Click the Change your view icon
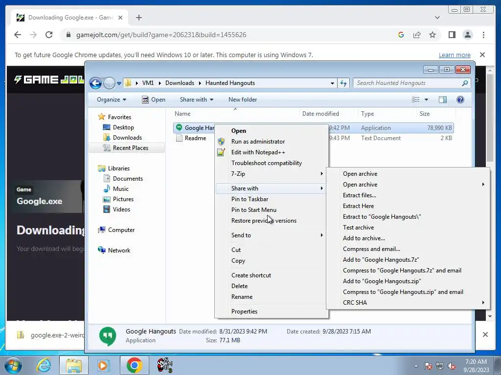The width and height of the screenshot is (501, 375). [x=416, y=100]
